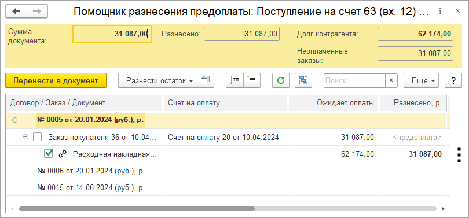This screenshot has width=469, height=218.
Task: Click the sort ascending list icon
Action: click(x=252, y=80)
